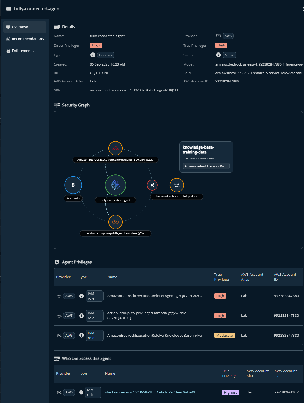
Task: Select the action_group lambda node icon
Action: [115, 222]
